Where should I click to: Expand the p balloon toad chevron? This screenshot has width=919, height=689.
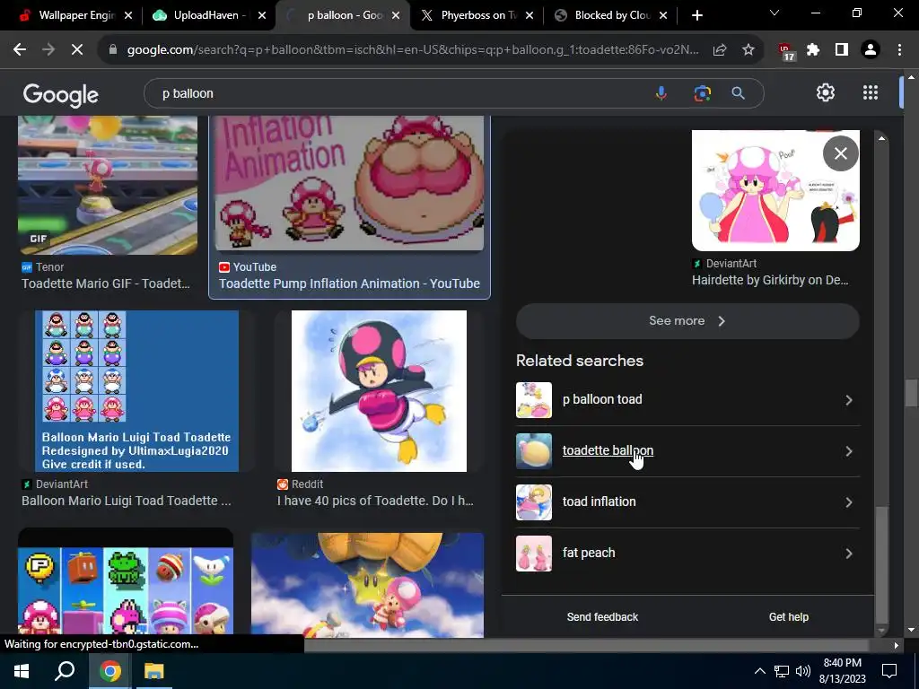coord(849,400)
